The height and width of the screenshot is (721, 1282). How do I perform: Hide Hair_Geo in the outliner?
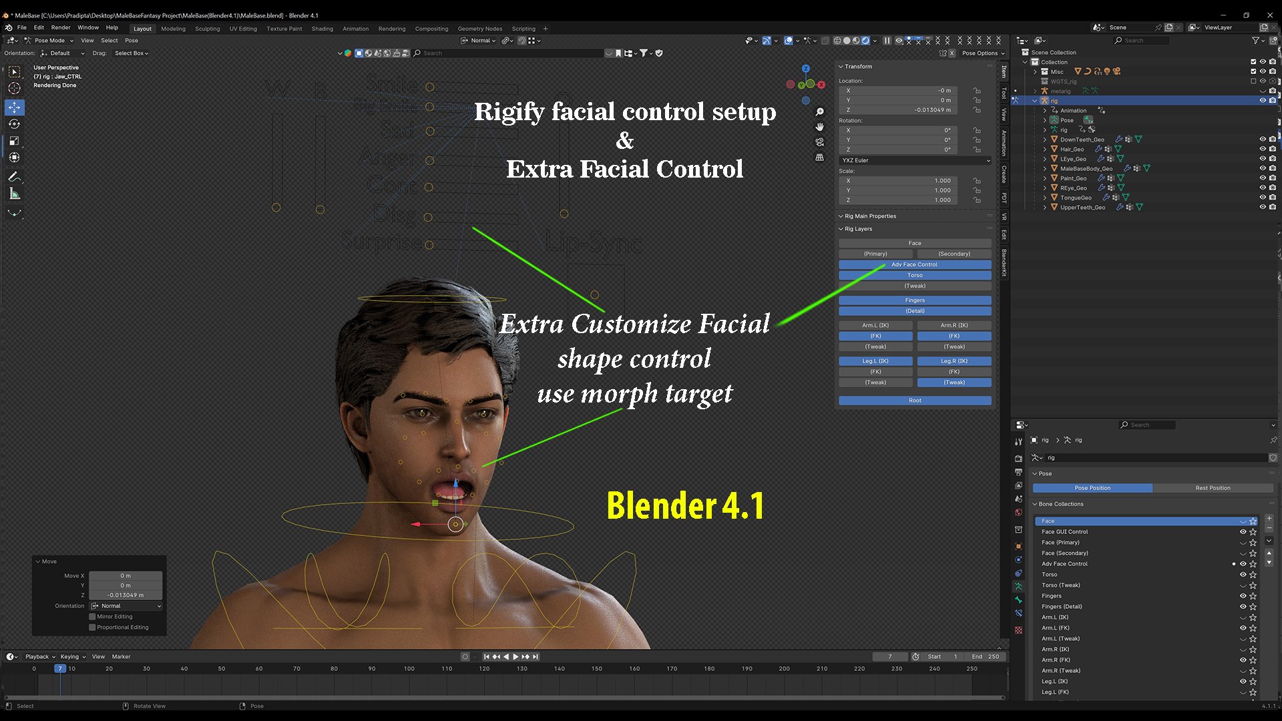(x=1262, y=150)
